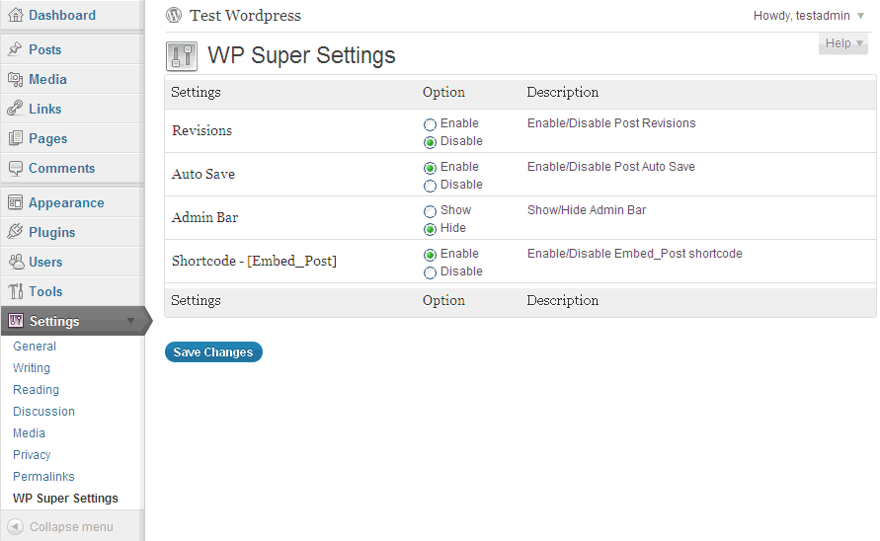
Task: Click the Pages document icon
Action: [15, 138]
